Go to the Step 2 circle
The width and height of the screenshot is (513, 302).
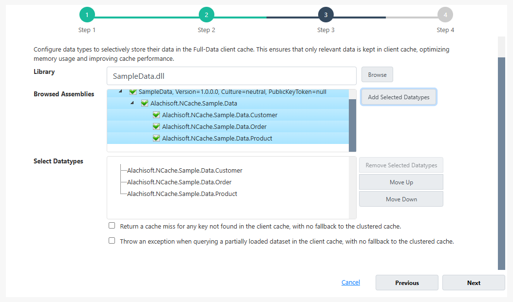(x=207, y=15)
